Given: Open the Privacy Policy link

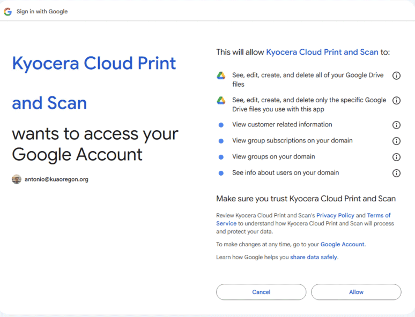Looking at the screenshot, I should (x=335, y=215).
